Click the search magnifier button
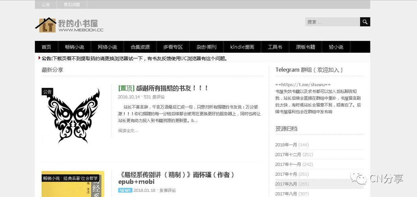This screenshot has height=197, width=417. click(x=365, y=22)
